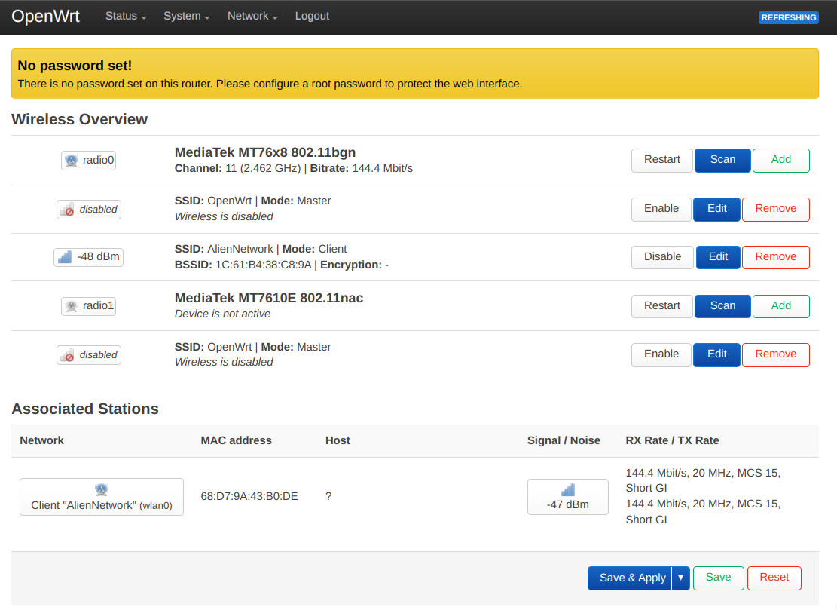Click Logout in the navigation bar
837x610 pixels.
(312, 16)
